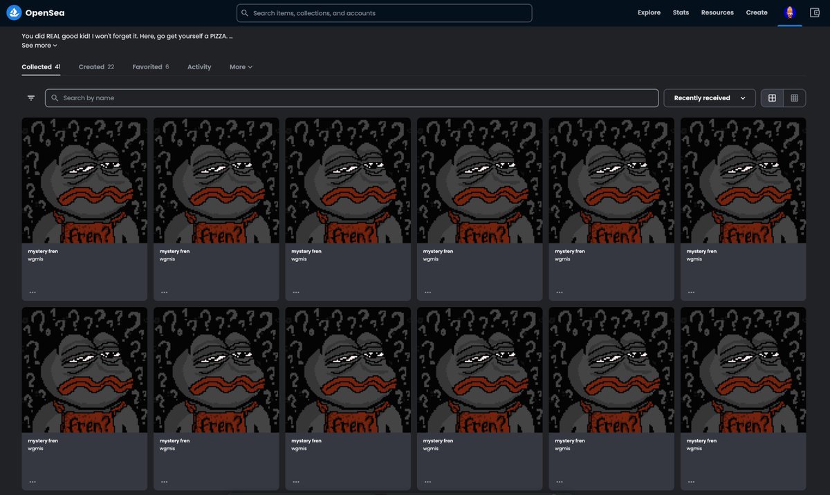Open more options on the fifth top-row card
830x495 pixels.
560,292
